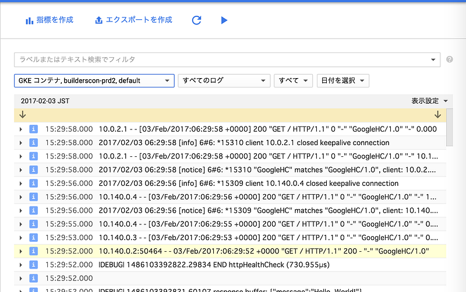This screenshot has height=292, width=466.
Task: Open the 表示設定 view options menu
Action: (x=429, y=101)
